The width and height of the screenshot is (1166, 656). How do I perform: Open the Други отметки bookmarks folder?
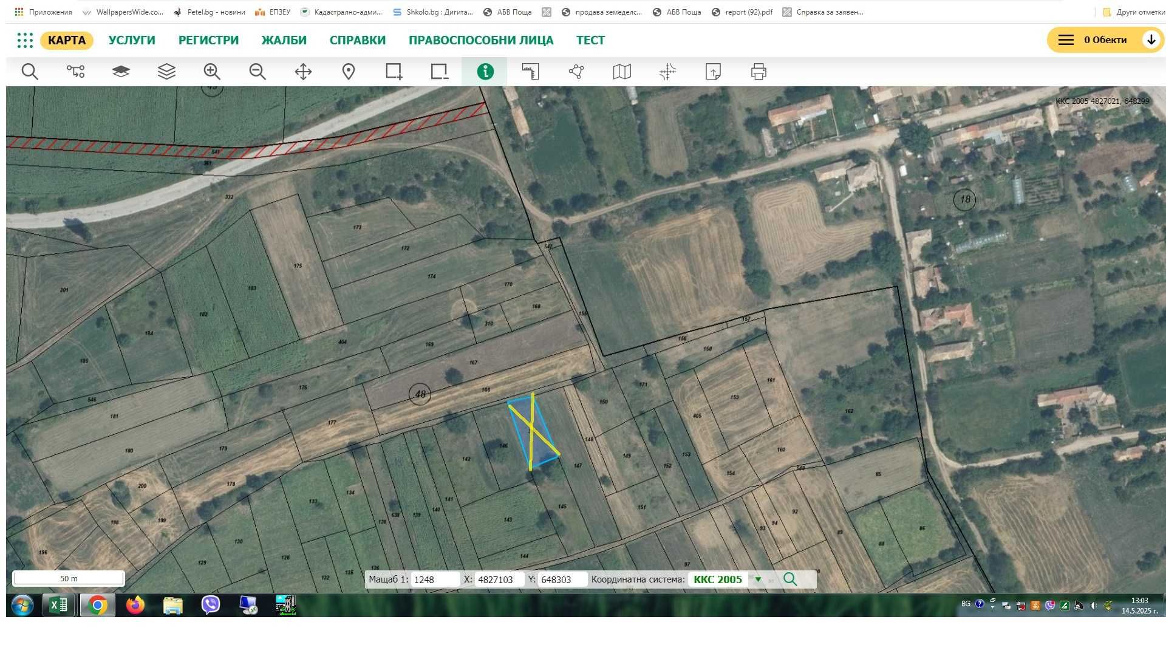pyautogui.click(x=1133, y=12)
